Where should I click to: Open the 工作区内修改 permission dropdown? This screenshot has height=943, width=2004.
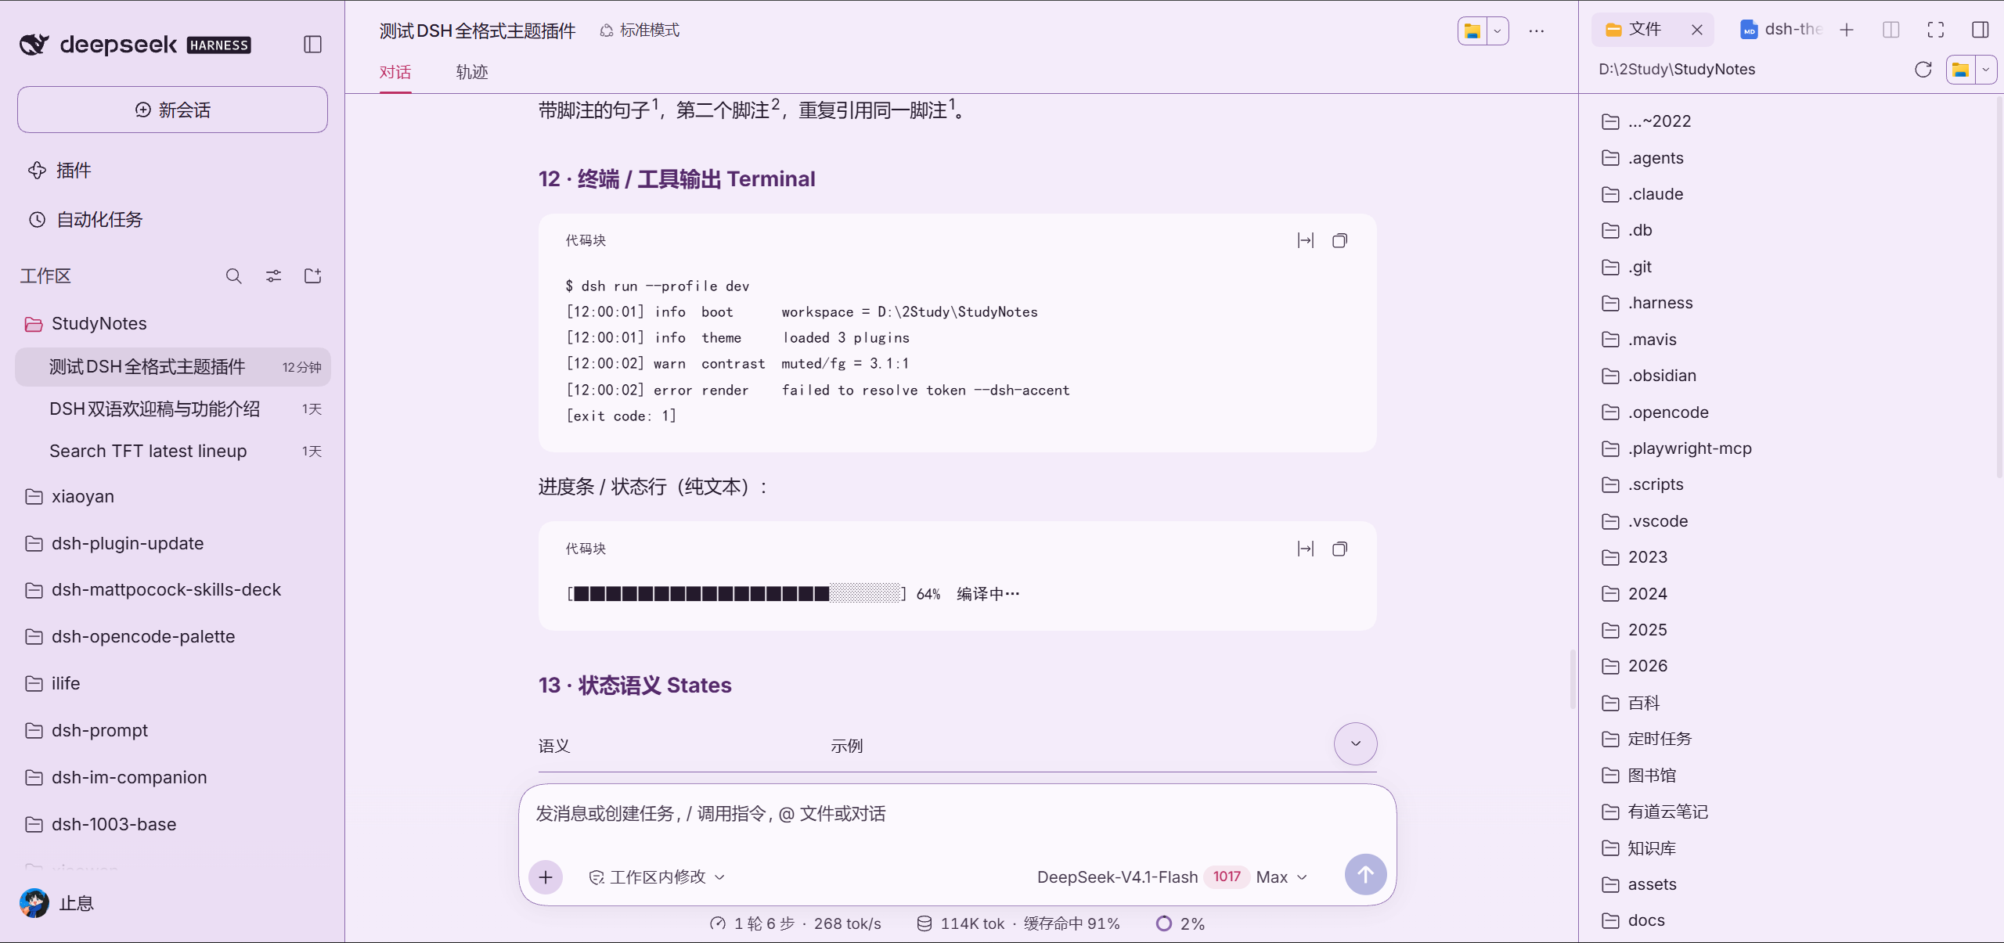click(656, 877)
